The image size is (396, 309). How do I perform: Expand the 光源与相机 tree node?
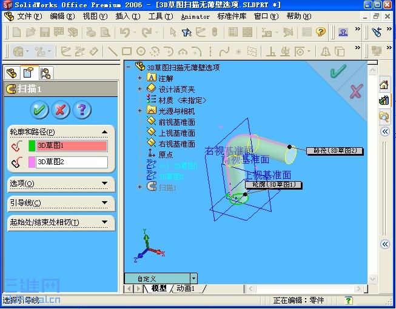[x=139, y=110]
